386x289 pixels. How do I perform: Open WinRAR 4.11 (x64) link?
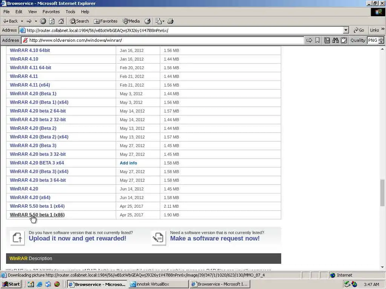click(x=30, y=85)
